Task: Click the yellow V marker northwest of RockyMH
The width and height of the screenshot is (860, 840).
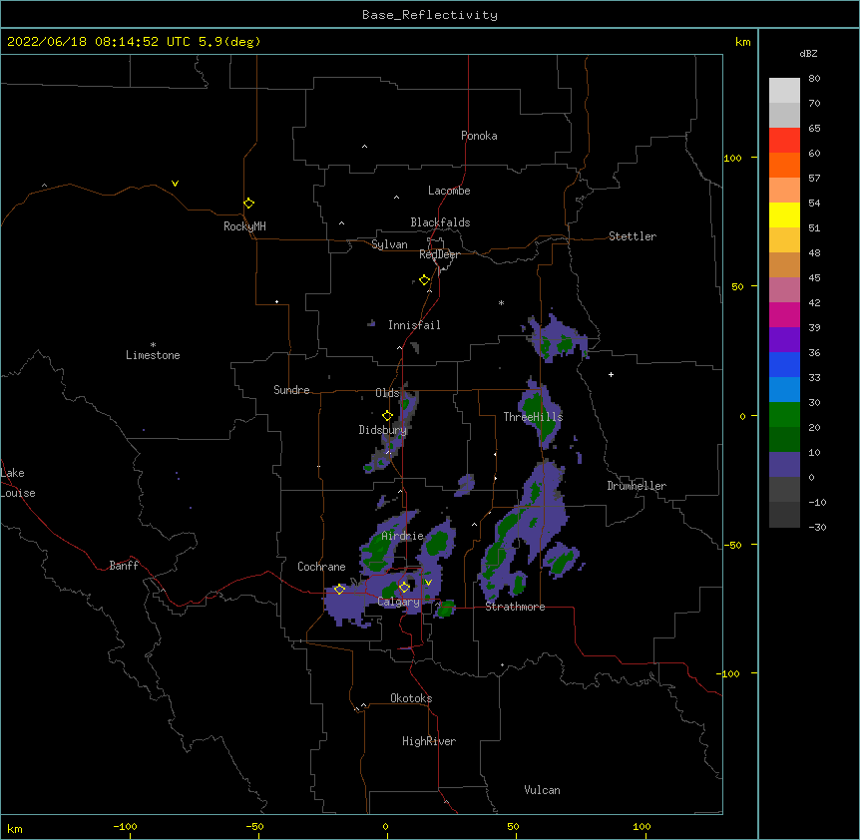Action: click(x=175, y=184)
